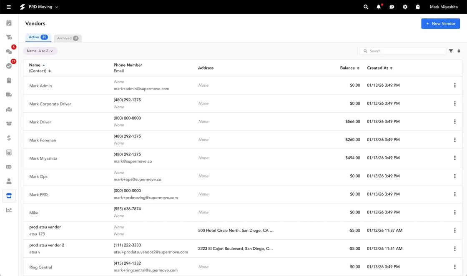
Task: Switch to the Active tab
Action: coord(38,37)
